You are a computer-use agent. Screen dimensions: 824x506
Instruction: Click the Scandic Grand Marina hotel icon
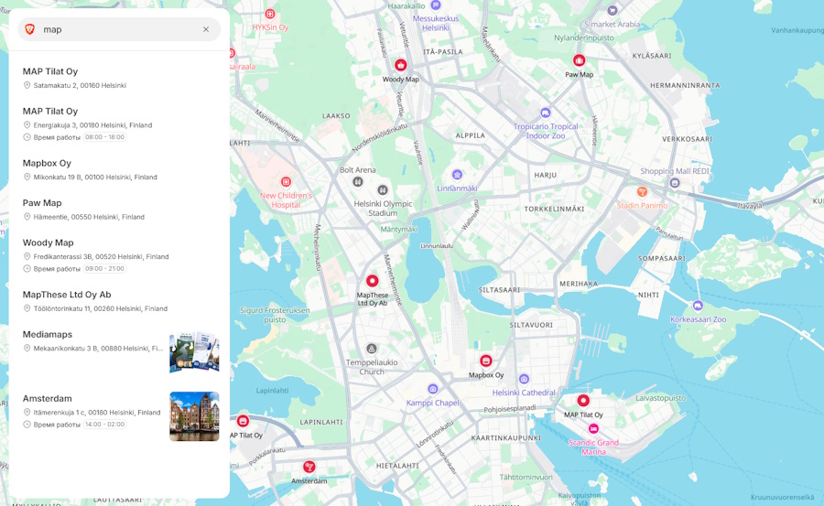[593, 429]
